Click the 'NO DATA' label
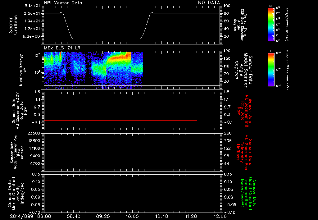 tap(209, 2)
